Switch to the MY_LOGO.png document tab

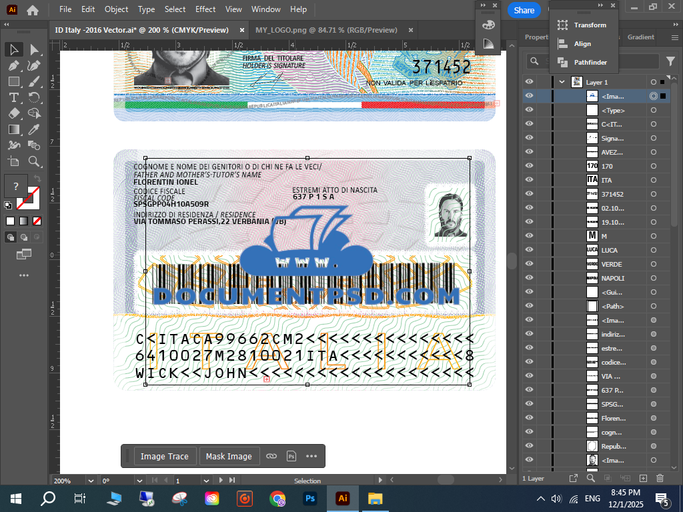pos(325,30)
